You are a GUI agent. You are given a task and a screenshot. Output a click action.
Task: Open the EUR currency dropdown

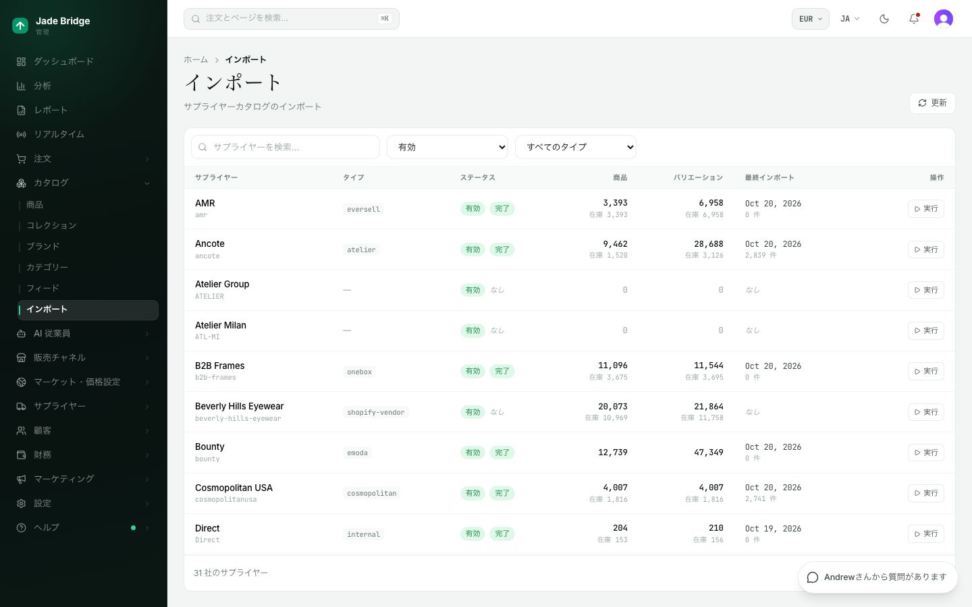(810, 19)
